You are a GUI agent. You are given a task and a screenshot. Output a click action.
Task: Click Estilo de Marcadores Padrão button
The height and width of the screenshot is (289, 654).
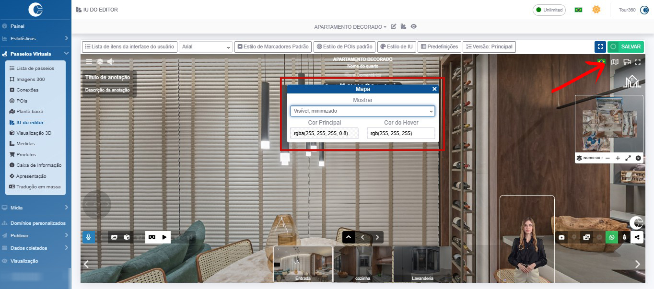click(x=273, y=47)
